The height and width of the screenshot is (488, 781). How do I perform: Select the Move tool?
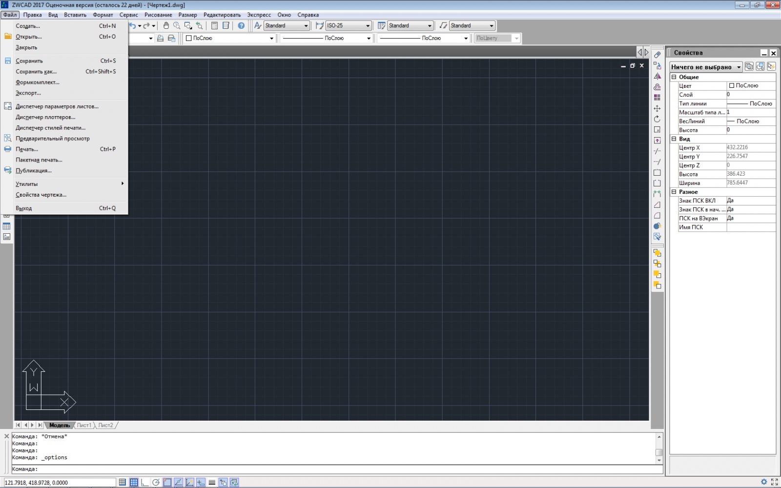click(658, 108)
